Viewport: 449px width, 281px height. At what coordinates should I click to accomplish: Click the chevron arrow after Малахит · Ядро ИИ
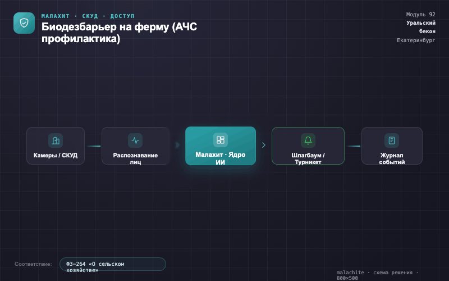pos(264,145)
